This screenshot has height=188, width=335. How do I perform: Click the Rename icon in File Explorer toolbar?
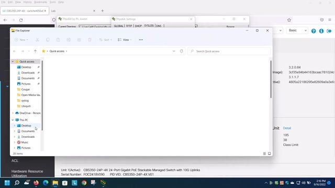pos(69,40)
